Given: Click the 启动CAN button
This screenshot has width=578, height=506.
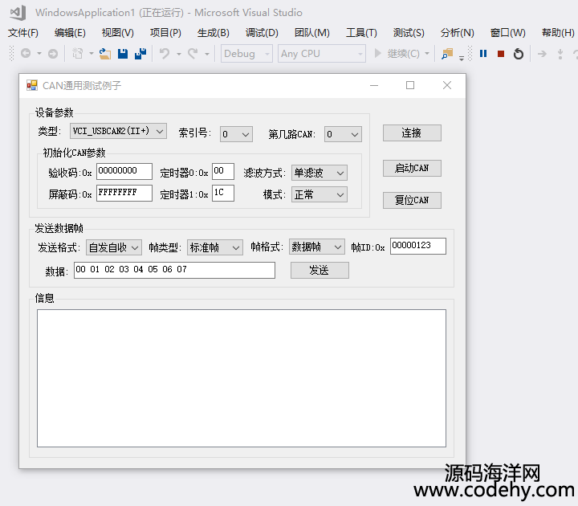Looking at the screenshot, I should (412, 168).
